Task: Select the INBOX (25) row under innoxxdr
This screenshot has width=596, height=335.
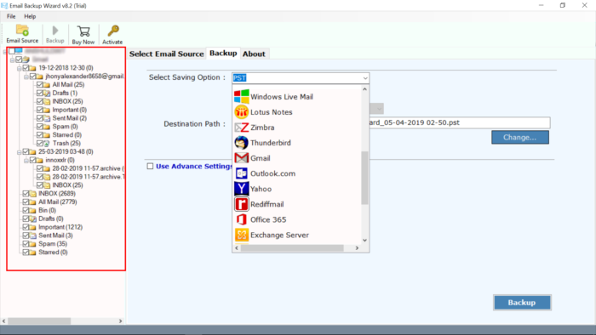Action: (60, 185)
